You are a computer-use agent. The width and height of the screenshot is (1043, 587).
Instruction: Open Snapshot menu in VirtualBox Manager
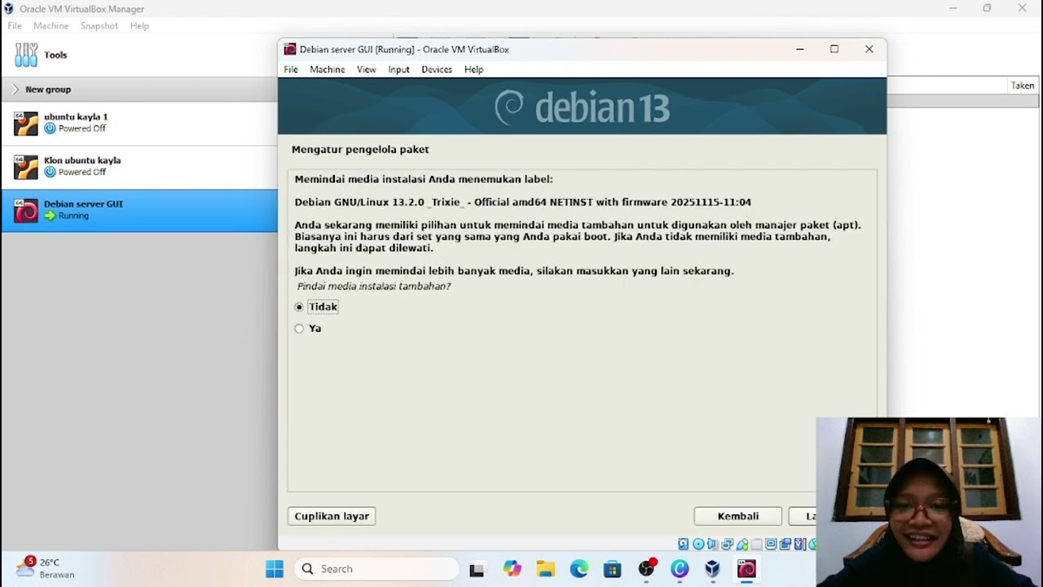99,26
